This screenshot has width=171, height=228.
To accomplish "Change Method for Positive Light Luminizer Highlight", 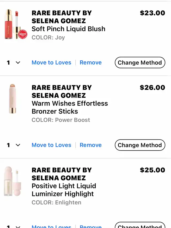I will [140, 225].
